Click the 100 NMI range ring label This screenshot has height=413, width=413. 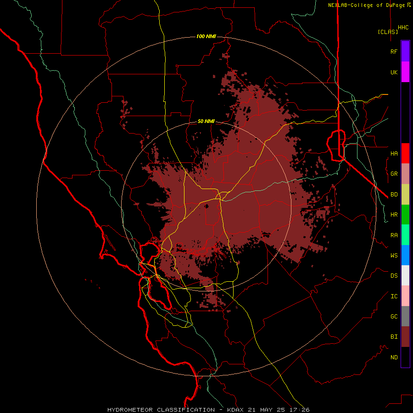click(x=206, y=36)
